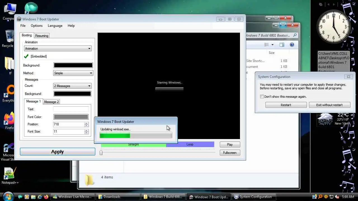Switch to the Resuming tab
The image size is (358, 201).
coord(42,36)
